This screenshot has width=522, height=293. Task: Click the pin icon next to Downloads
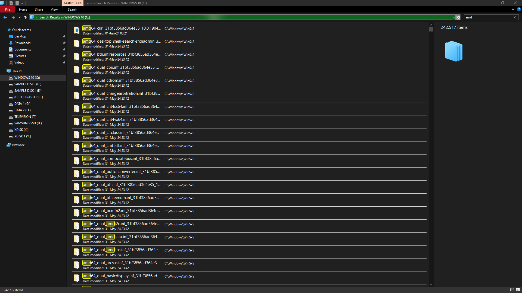64,43
